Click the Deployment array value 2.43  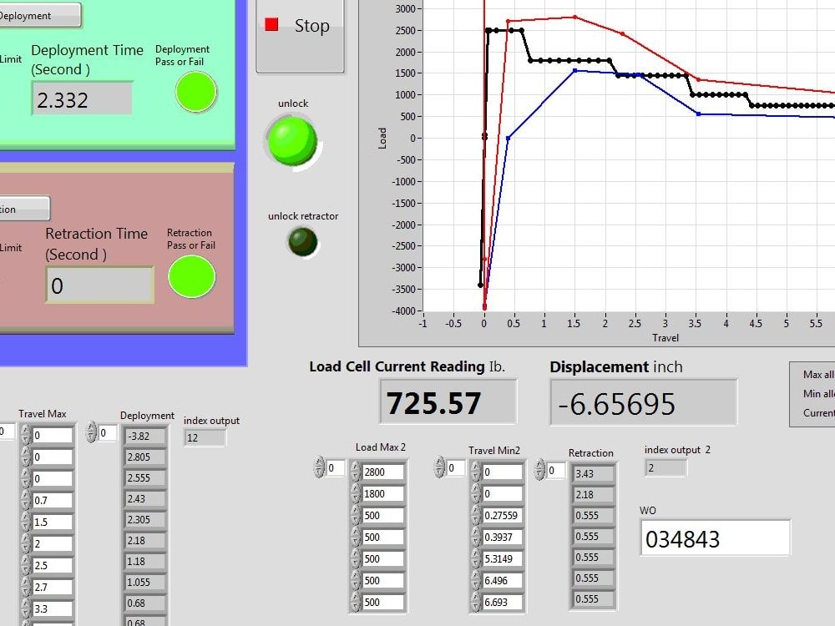(144, 499)
